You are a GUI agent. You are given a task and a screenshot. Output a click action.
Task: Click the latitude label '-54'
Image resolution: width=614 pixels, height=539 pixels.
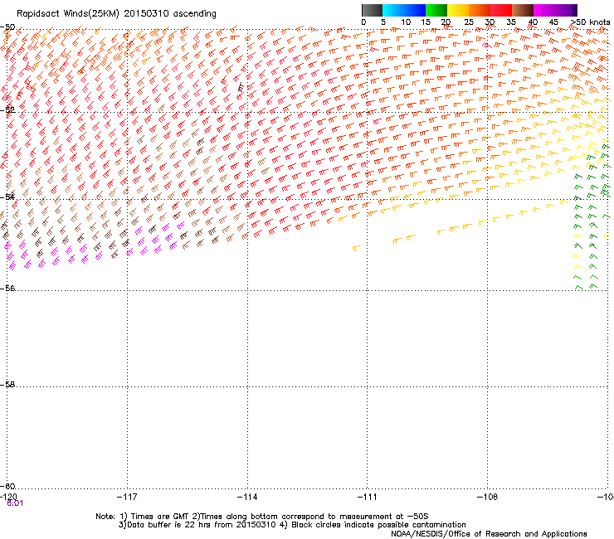coord(7,197)
